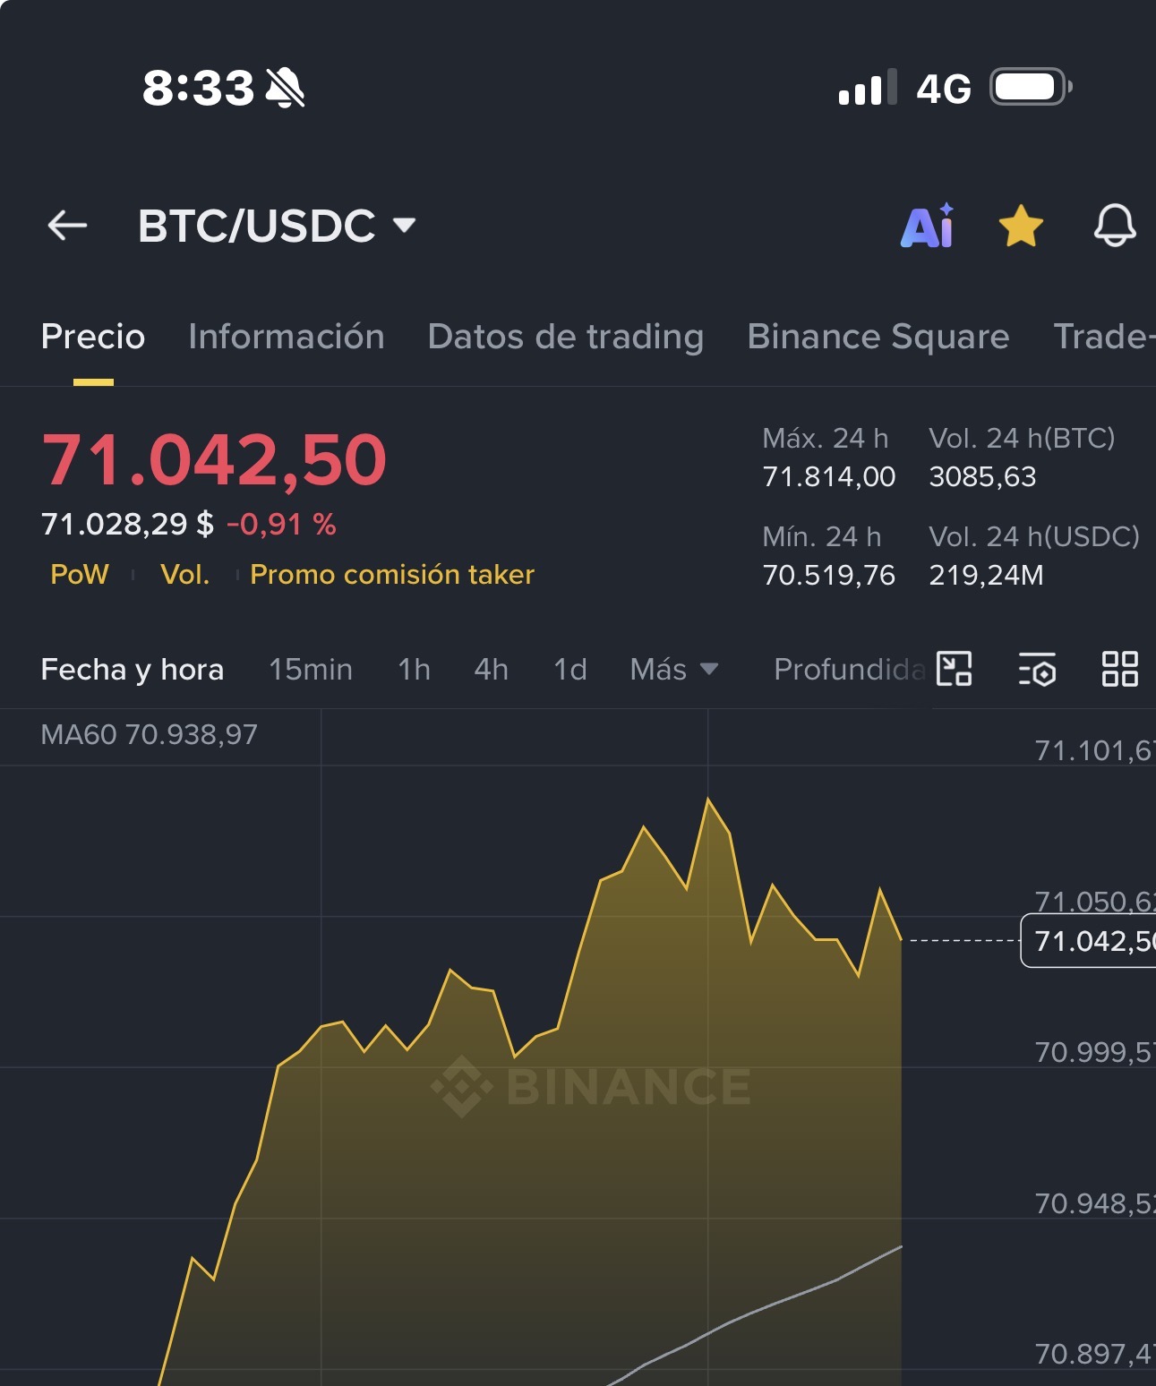Open the Profundidad depth view
This screenshot has width=1156, height=1386.
coord(849,669)
